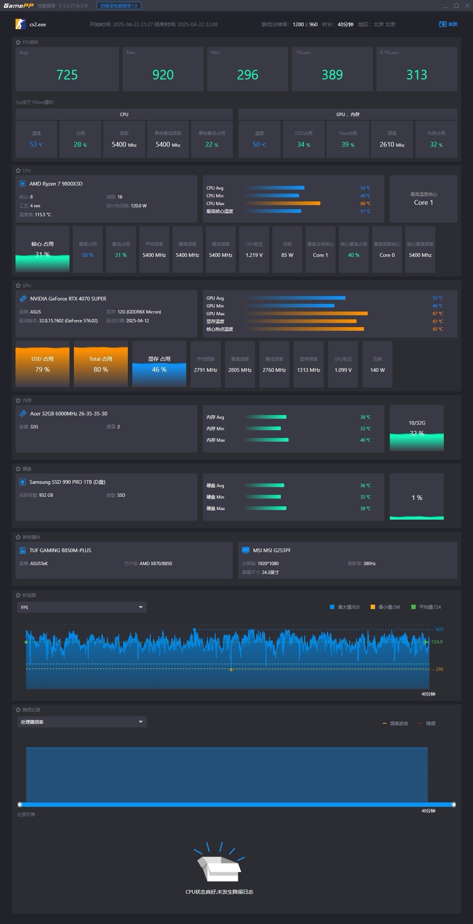Click the minimum FPS point marker on chart

pyautogui.click(x=231, y=670)
